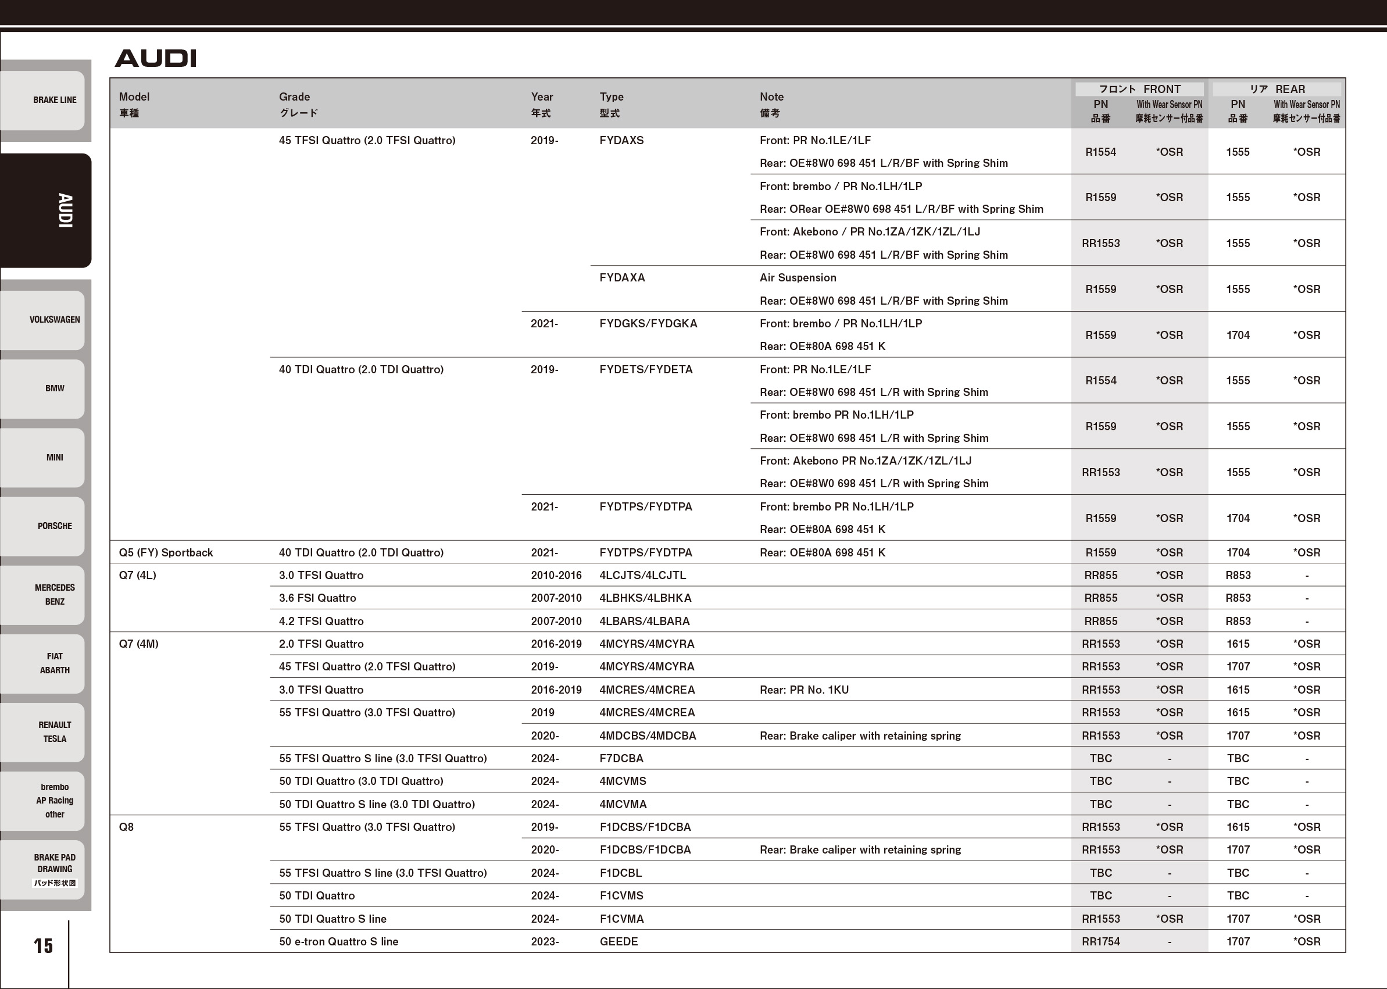This screenshot has height=989, width=1387.
Task: Select type code FYDAXS
Action: (x=621, y=141)
